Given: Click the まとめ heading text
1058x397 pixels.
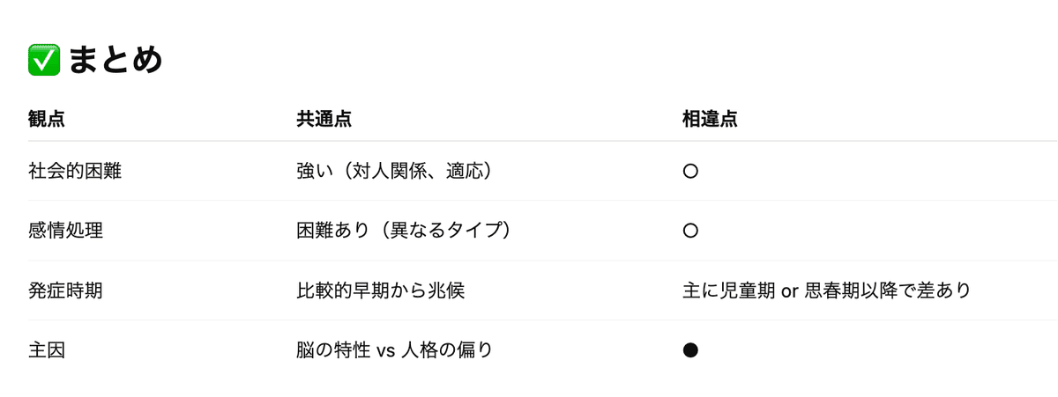Looking at the screenshot, I should (x=115, y=60).
